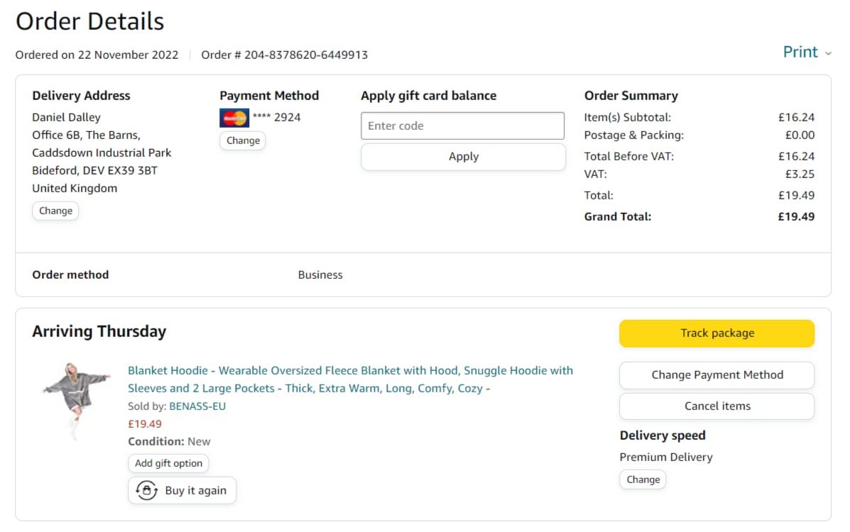Select Cancel items

point(716,406)
